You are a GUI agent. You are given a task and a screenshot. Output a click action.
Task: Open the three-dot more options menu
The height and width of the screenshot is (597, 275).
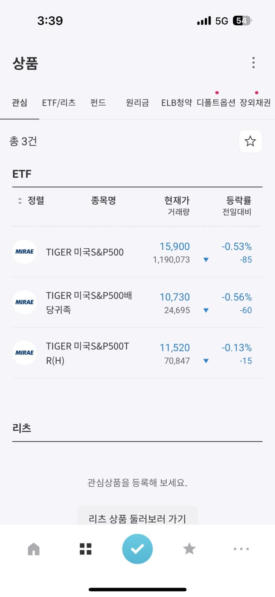tap(253, 63)
